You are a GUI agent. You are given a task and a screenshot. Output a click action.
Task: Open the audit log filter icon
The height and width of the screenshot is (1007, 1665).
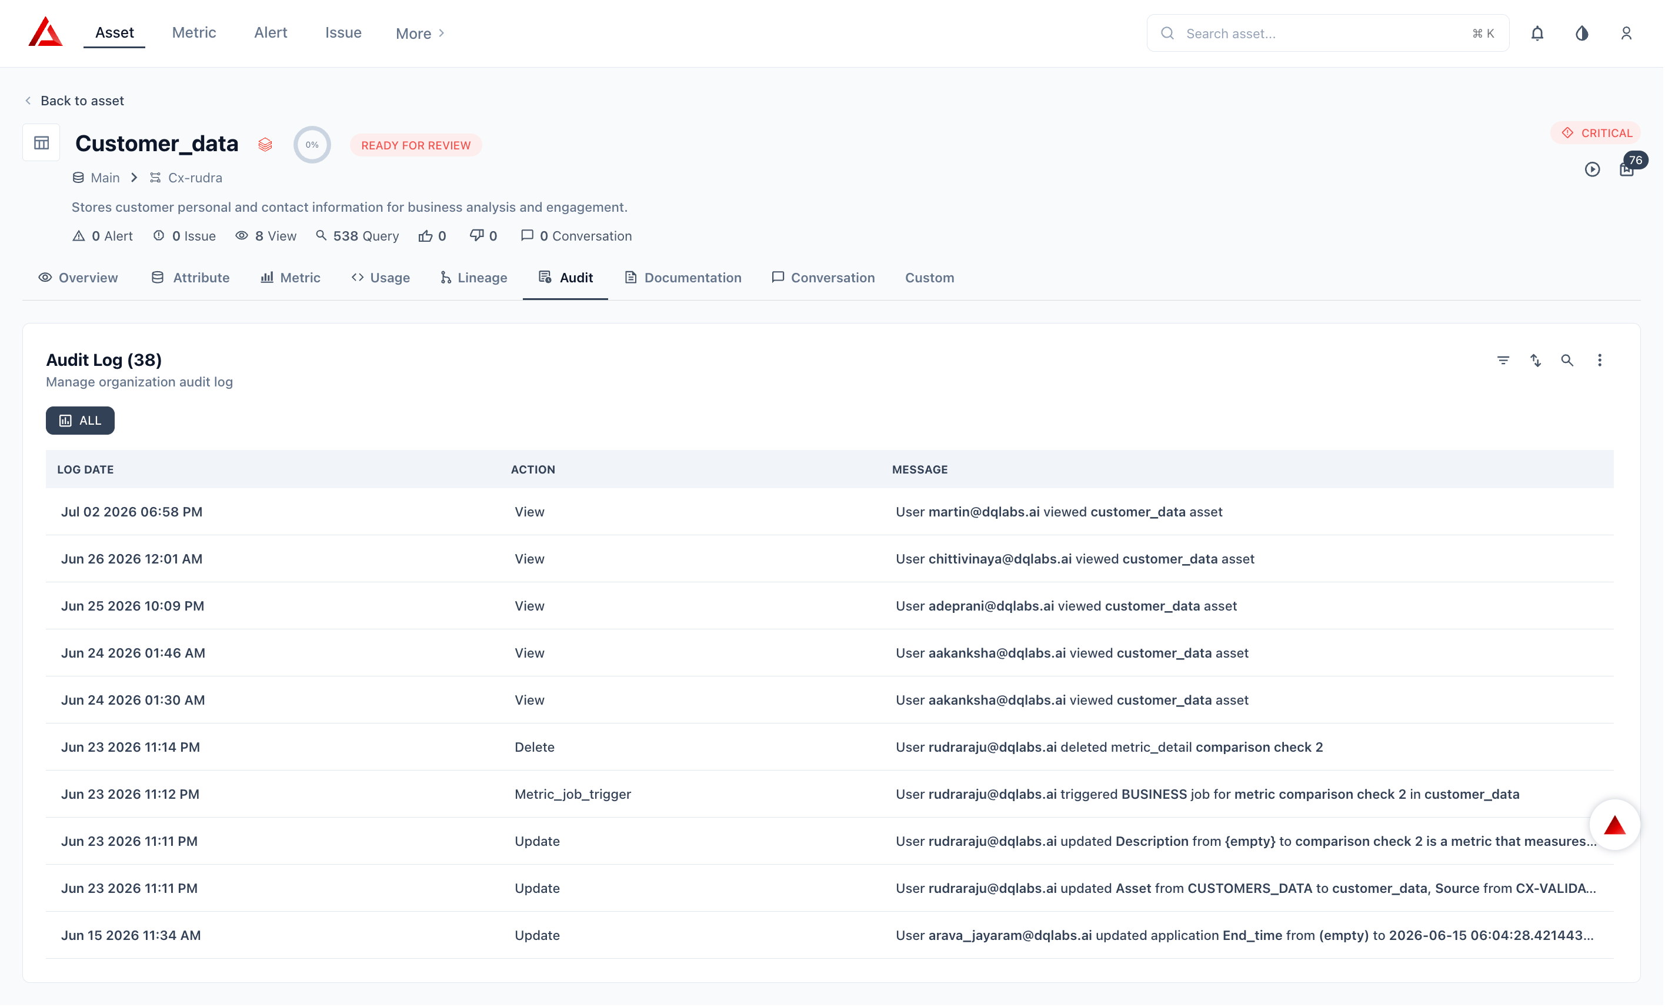coord(1504,360)
